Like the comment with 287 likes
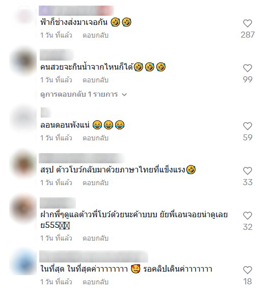The height and width of the screenshot is (293, 268). pyautogui.click(x=248, y=23)
